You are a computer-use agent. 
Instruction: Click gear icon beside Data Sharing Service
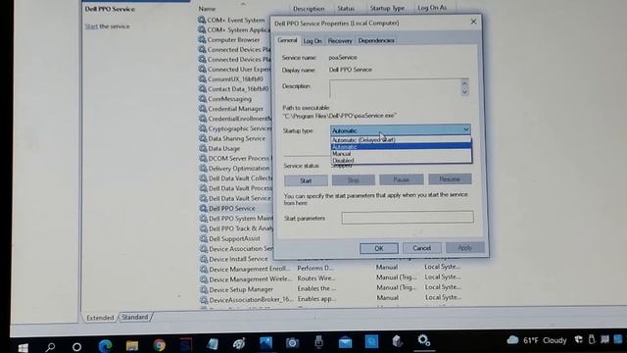(x=204, y=138)
